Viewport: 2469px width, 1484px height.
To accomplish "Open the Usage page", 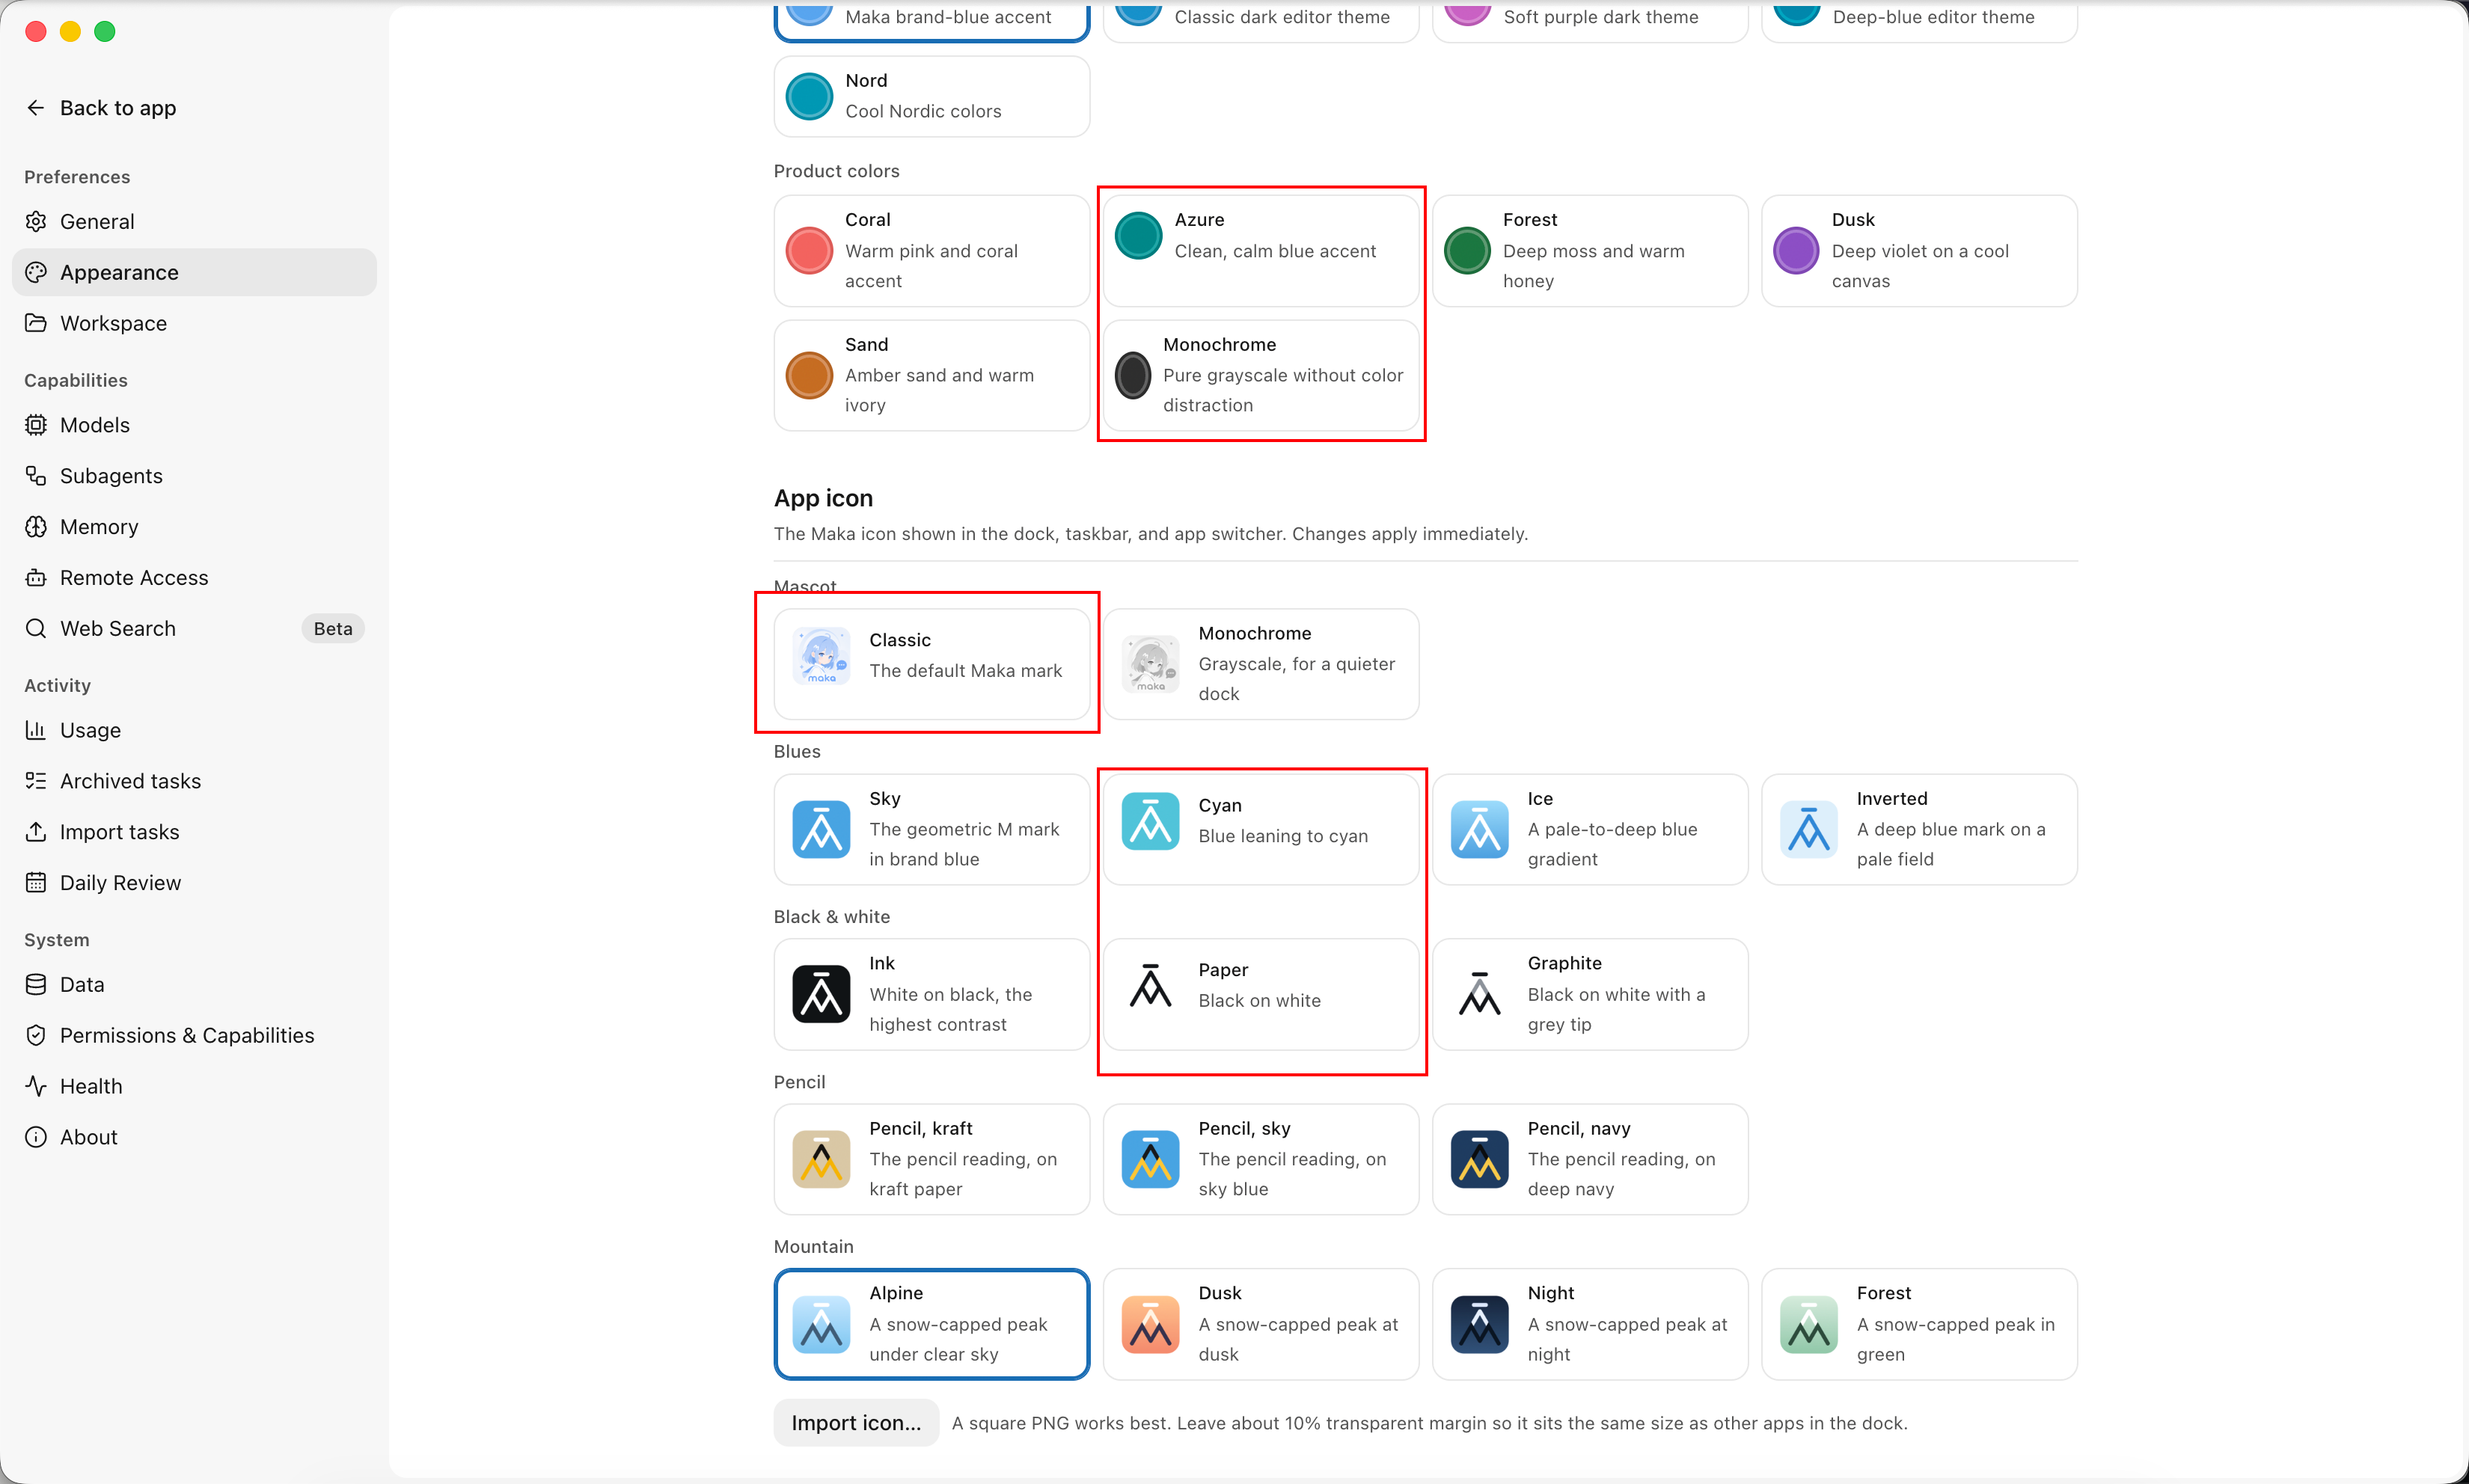I will pos(194,730).
